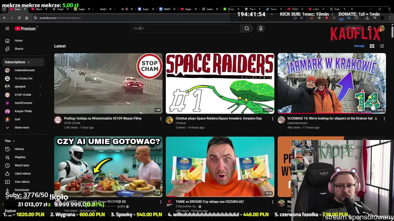Start voice search with microphone icon
This screenshot has height=221, width=394.
[x=261, y=28]
